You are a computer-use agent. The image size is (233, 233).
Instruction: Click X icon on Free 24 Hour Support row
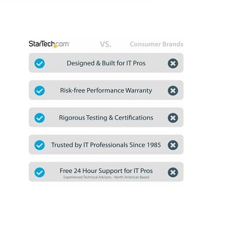[173, 172]
